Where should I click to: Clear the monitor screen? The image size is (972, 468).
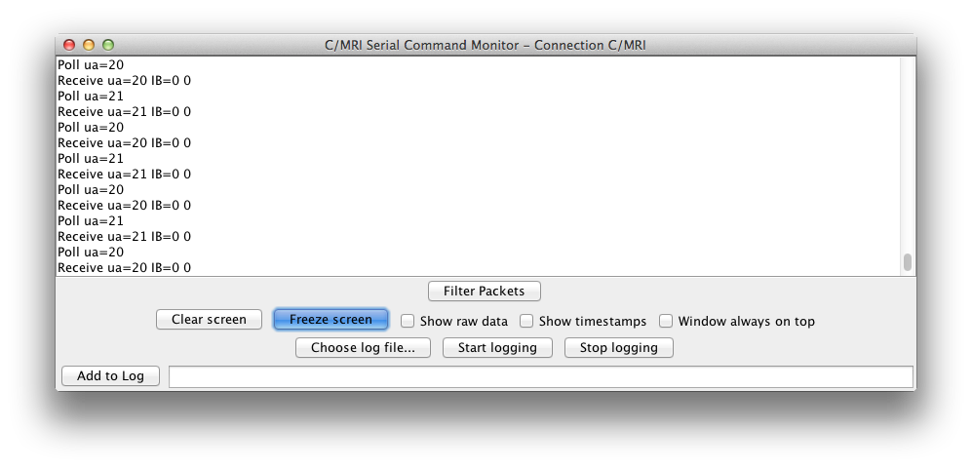pyautogui.click(x=209, y=319)
